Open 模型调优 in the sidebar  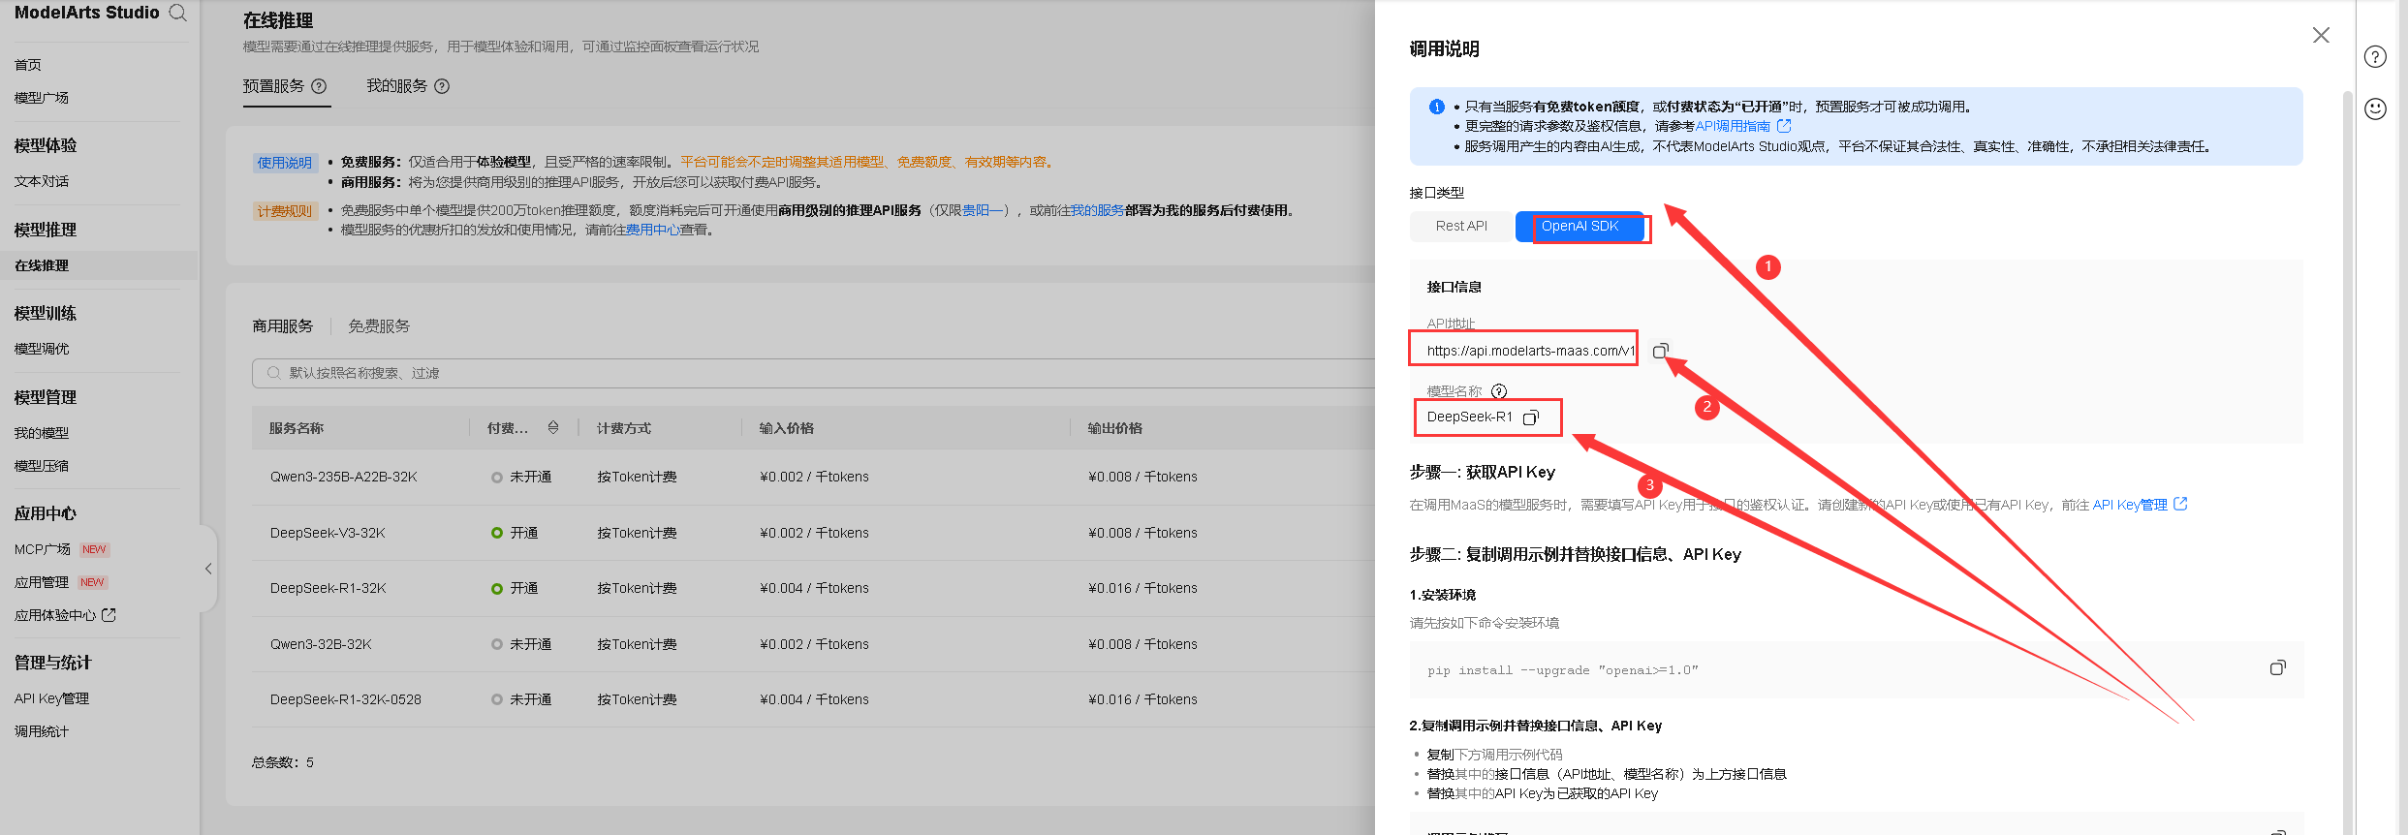pos(42,349)
